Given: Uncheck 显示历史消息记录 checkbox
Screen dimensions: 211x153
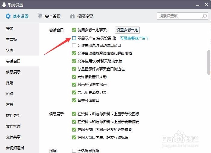Looking at the screenshot, I should pyautogui.click(x=74, y=92).
